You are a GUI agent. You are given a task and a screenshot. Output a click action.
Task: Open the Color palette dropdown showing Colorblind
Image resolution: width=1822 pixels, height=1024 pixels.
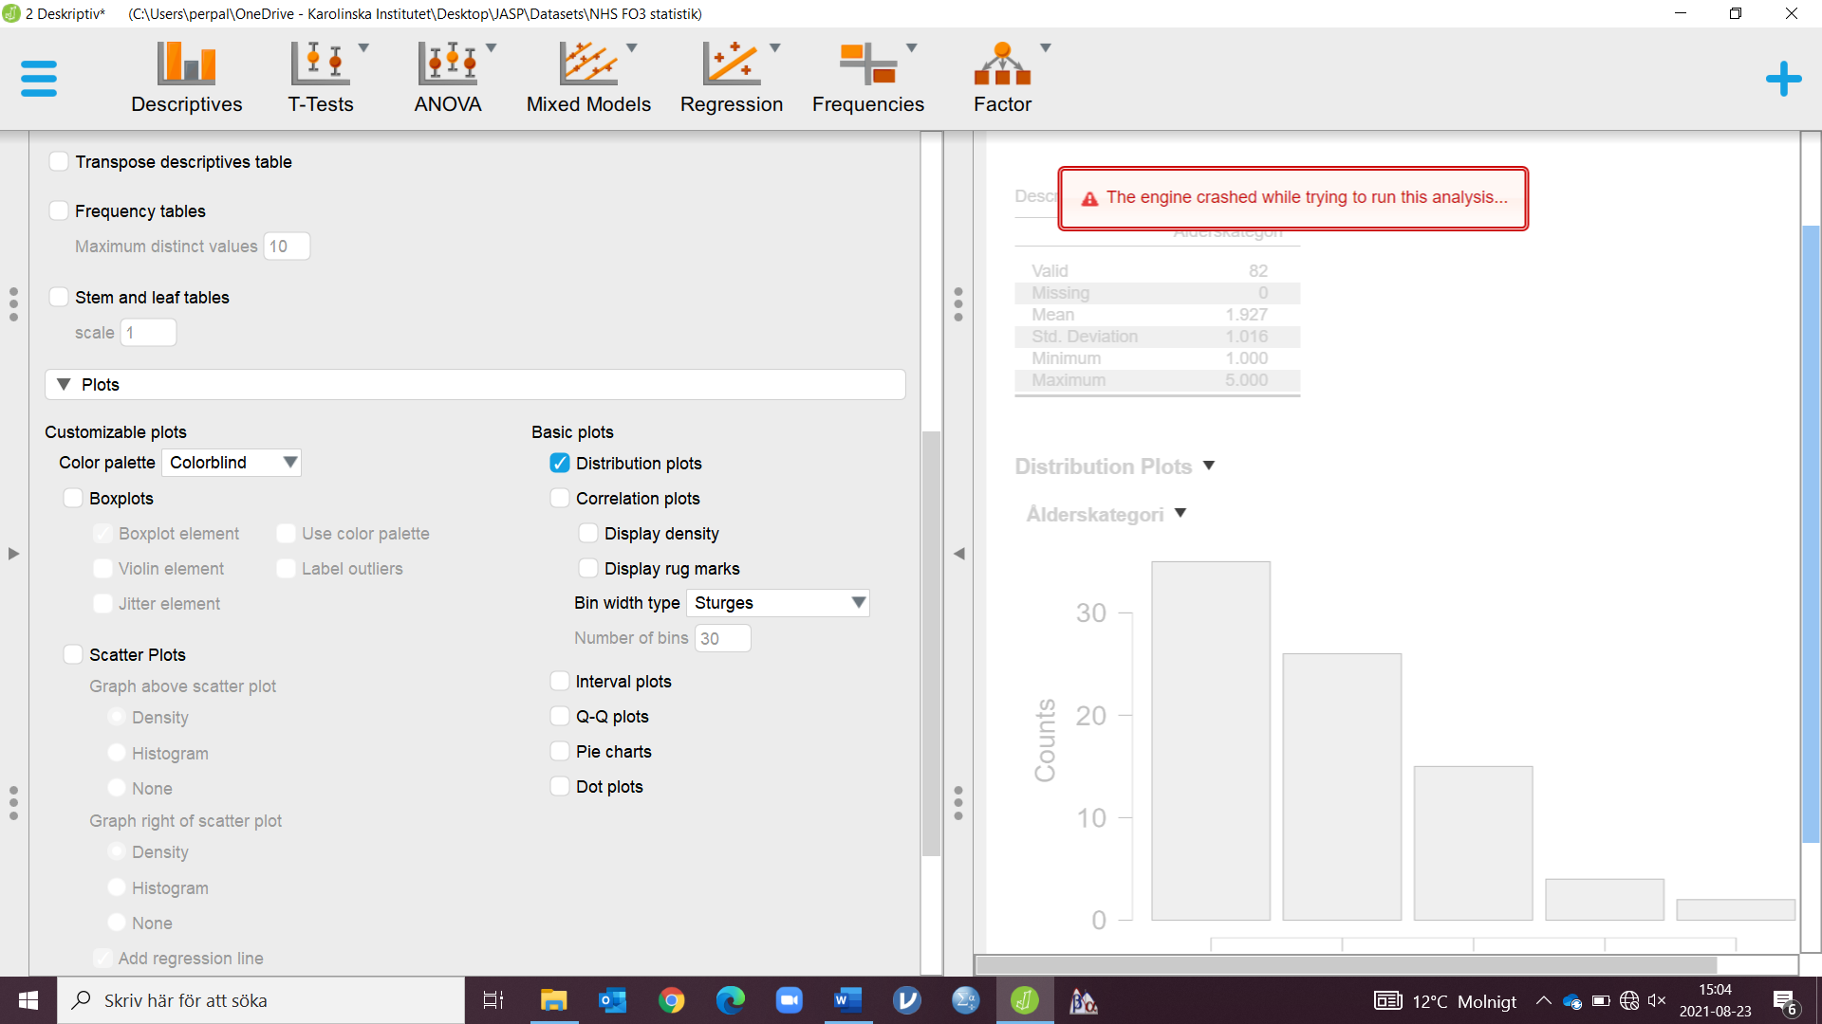tap(231, 463)
